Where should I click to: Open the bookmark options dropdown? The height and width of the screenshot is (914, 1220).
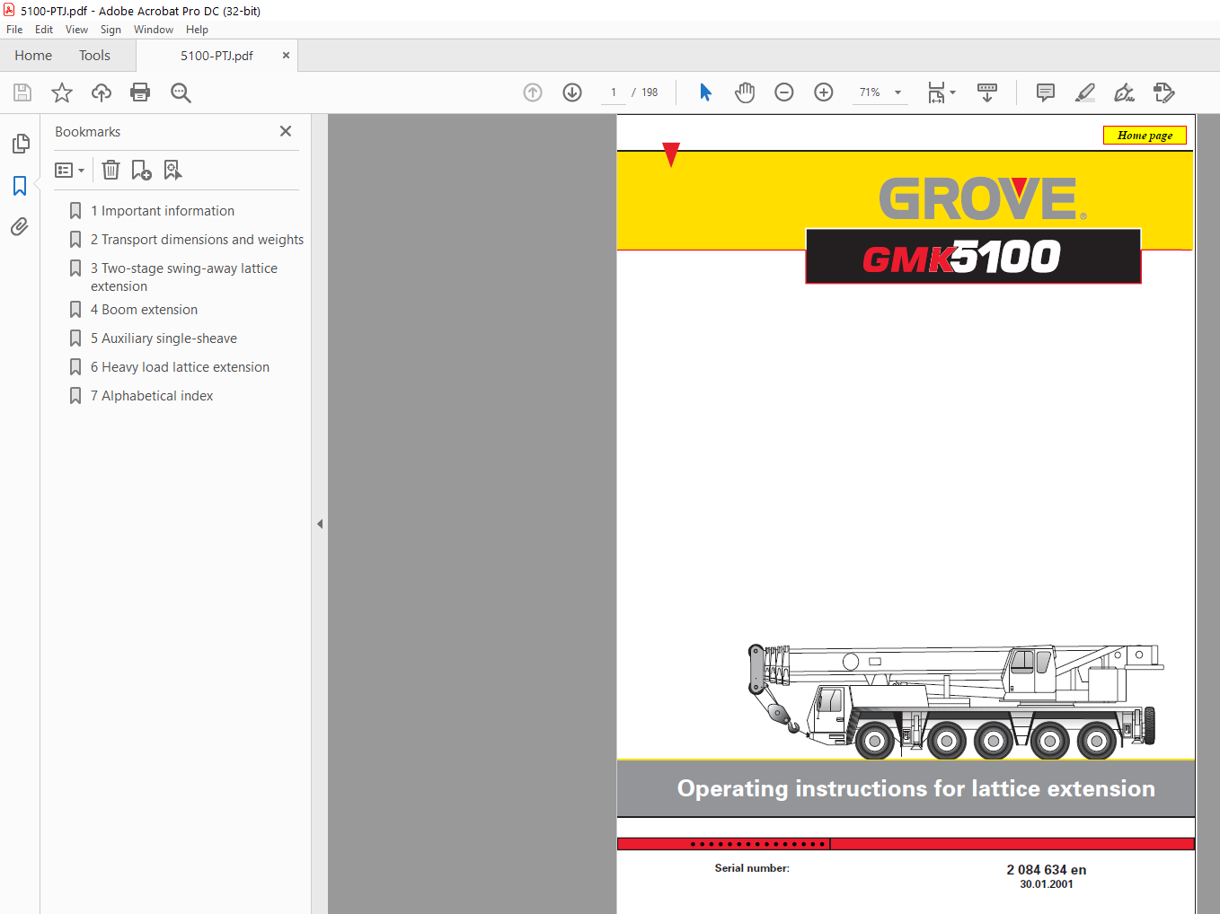[69, 170]
